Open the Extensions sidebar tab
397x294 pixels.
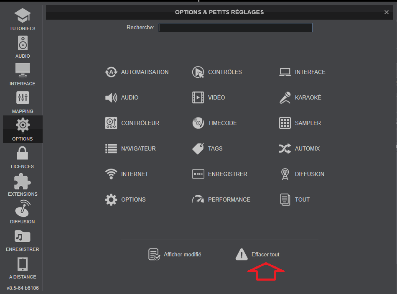pyautogui.click(x=23, y=185)
